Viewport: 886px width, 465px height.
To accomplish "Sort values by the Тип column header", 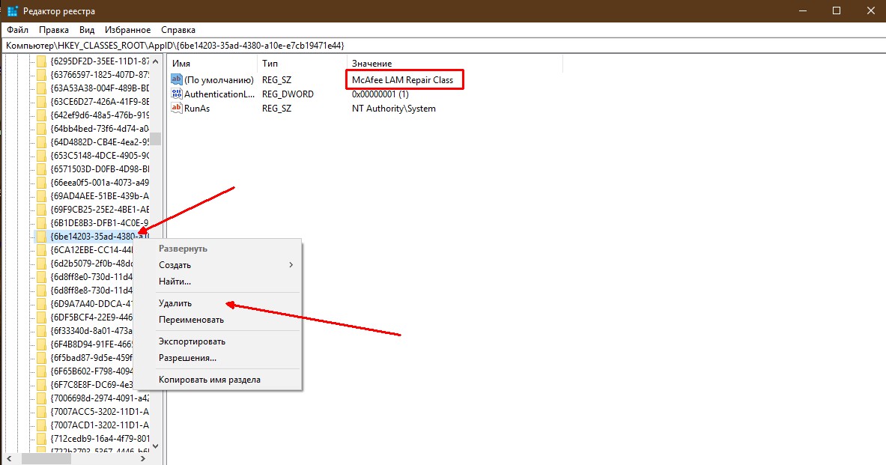I will click(303, 64).
